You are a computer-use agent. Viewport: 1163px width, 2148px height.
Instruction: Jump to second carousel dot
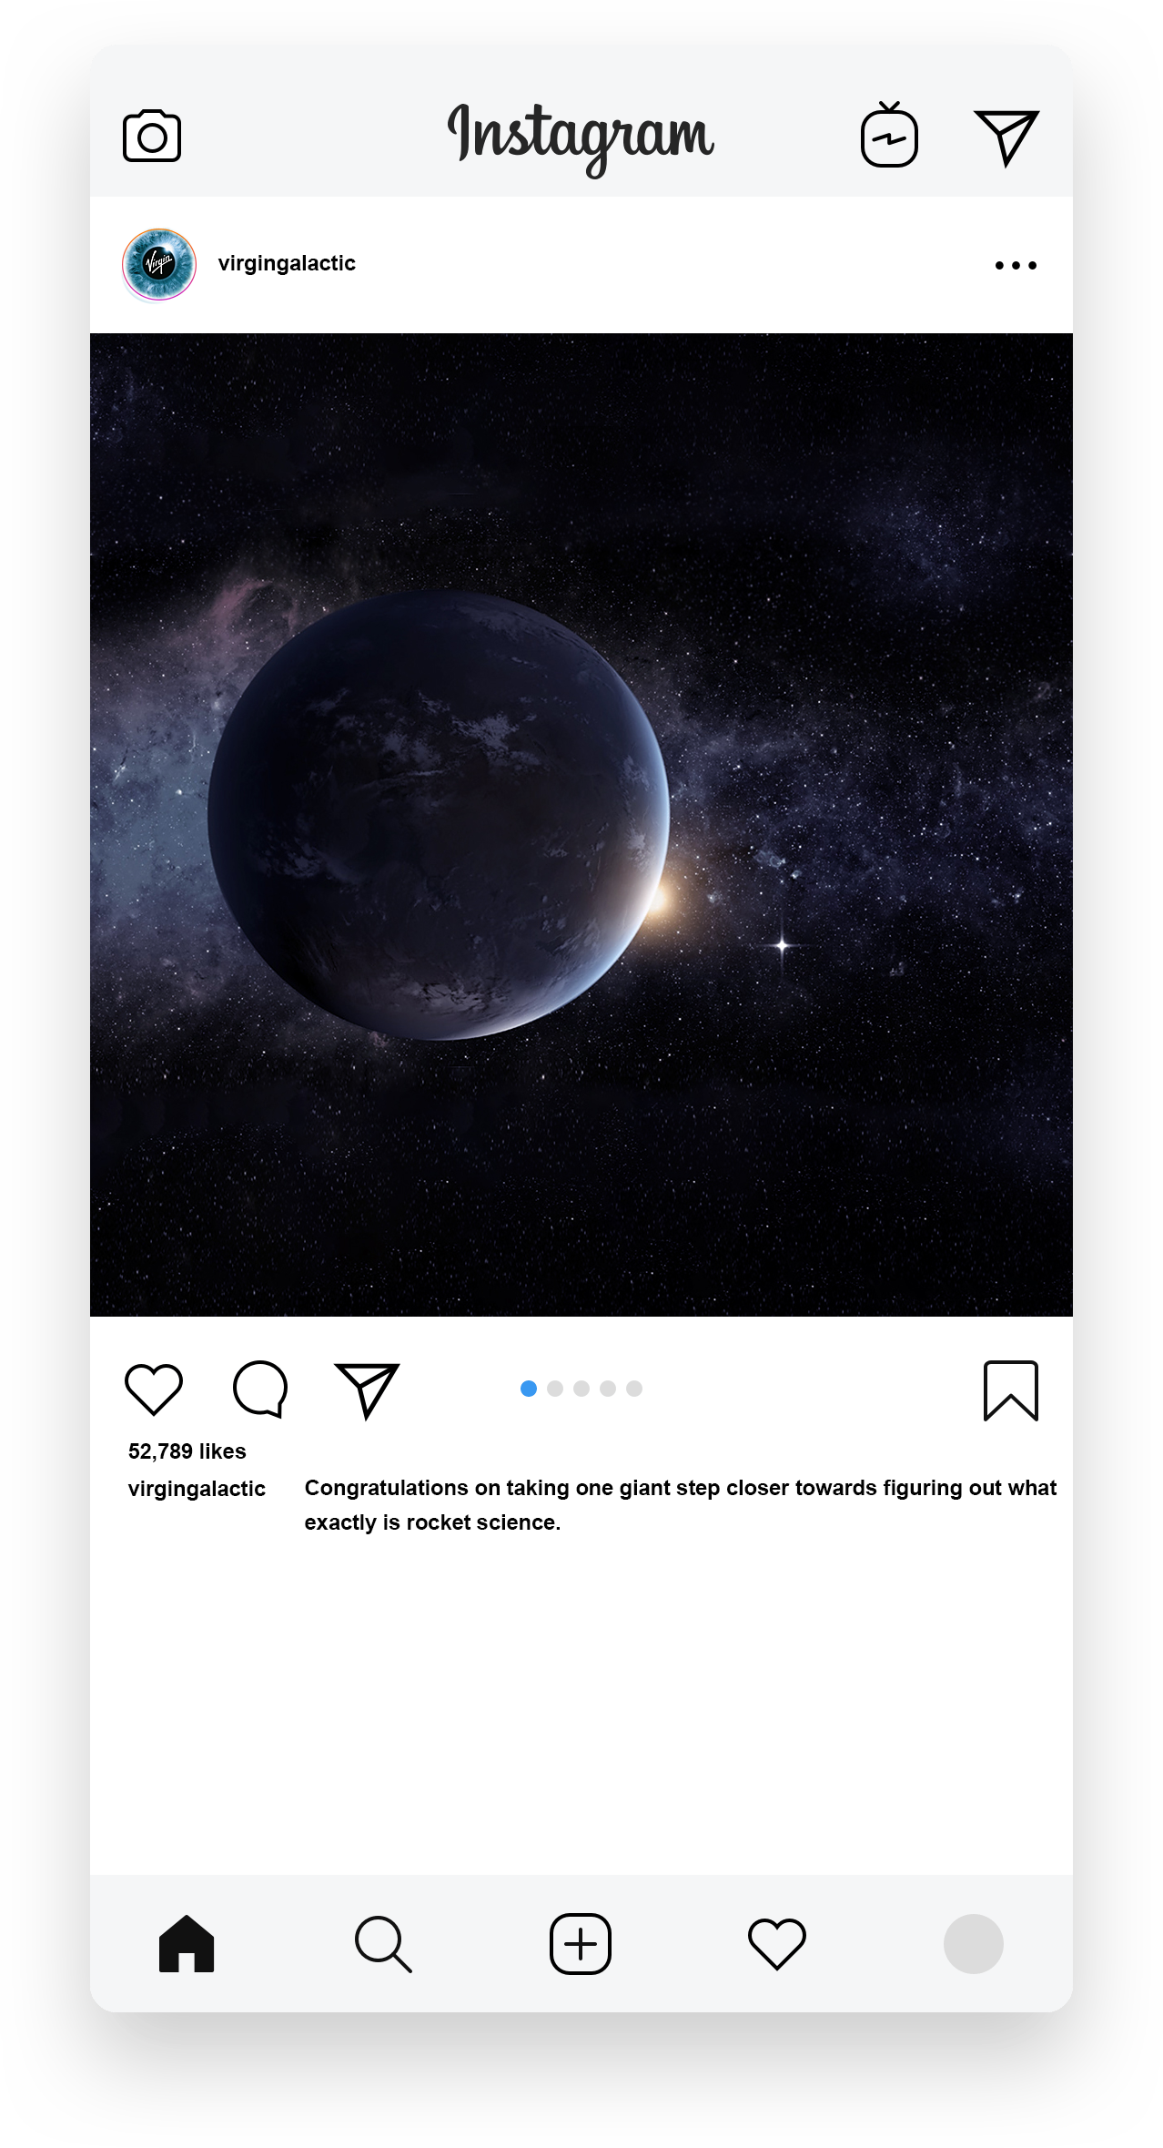tap(555, 1389)
